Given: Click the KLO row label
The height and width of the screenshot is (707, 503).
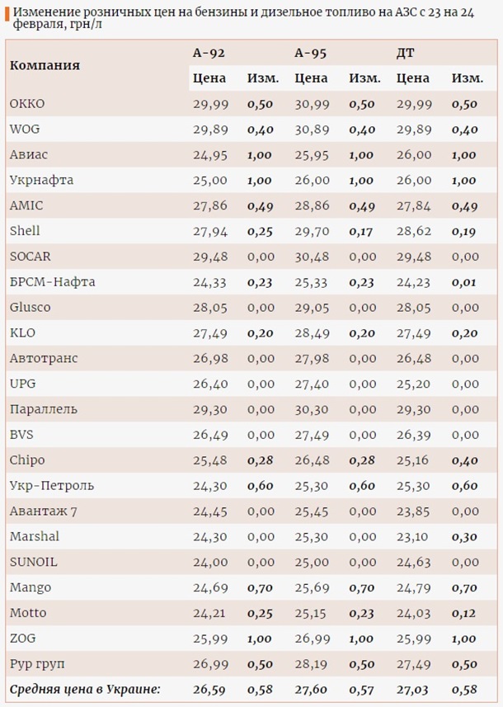Looking at the screenshot, I should pos(22,333).
